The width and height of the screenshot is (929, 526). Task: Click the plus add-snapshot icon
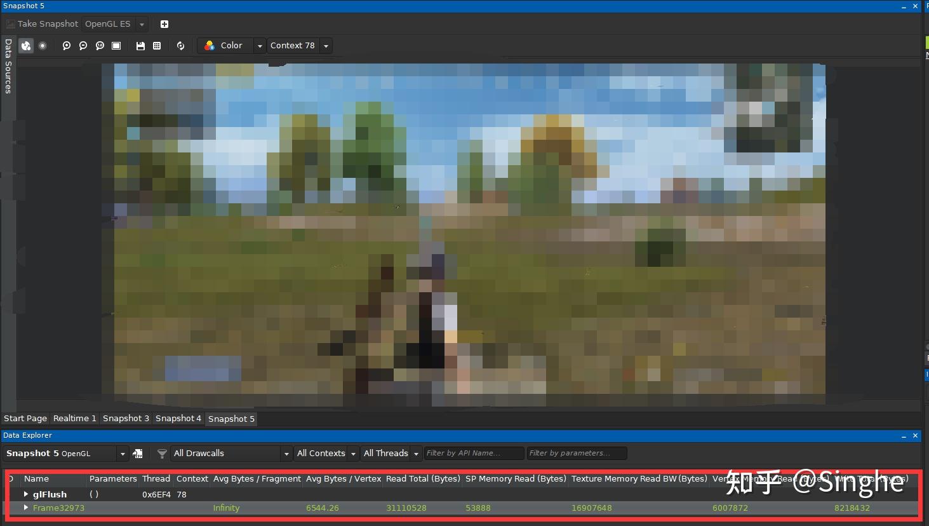164,24
